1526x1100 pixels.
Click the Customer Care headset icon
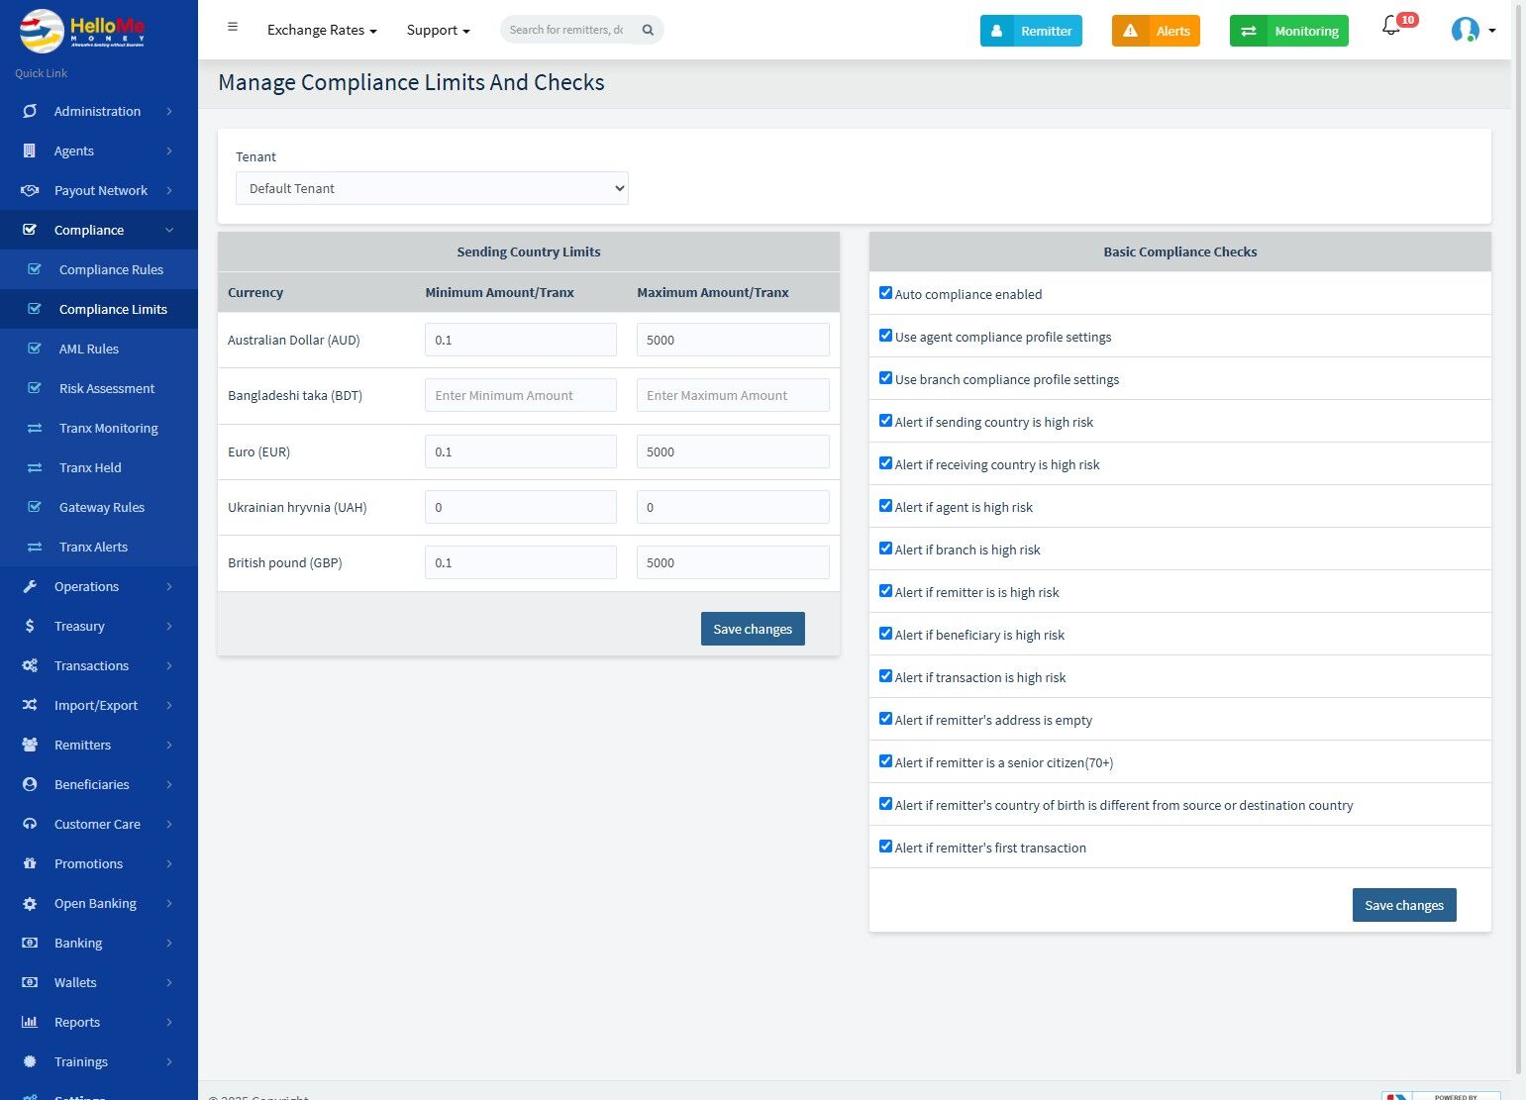(30, 824)
